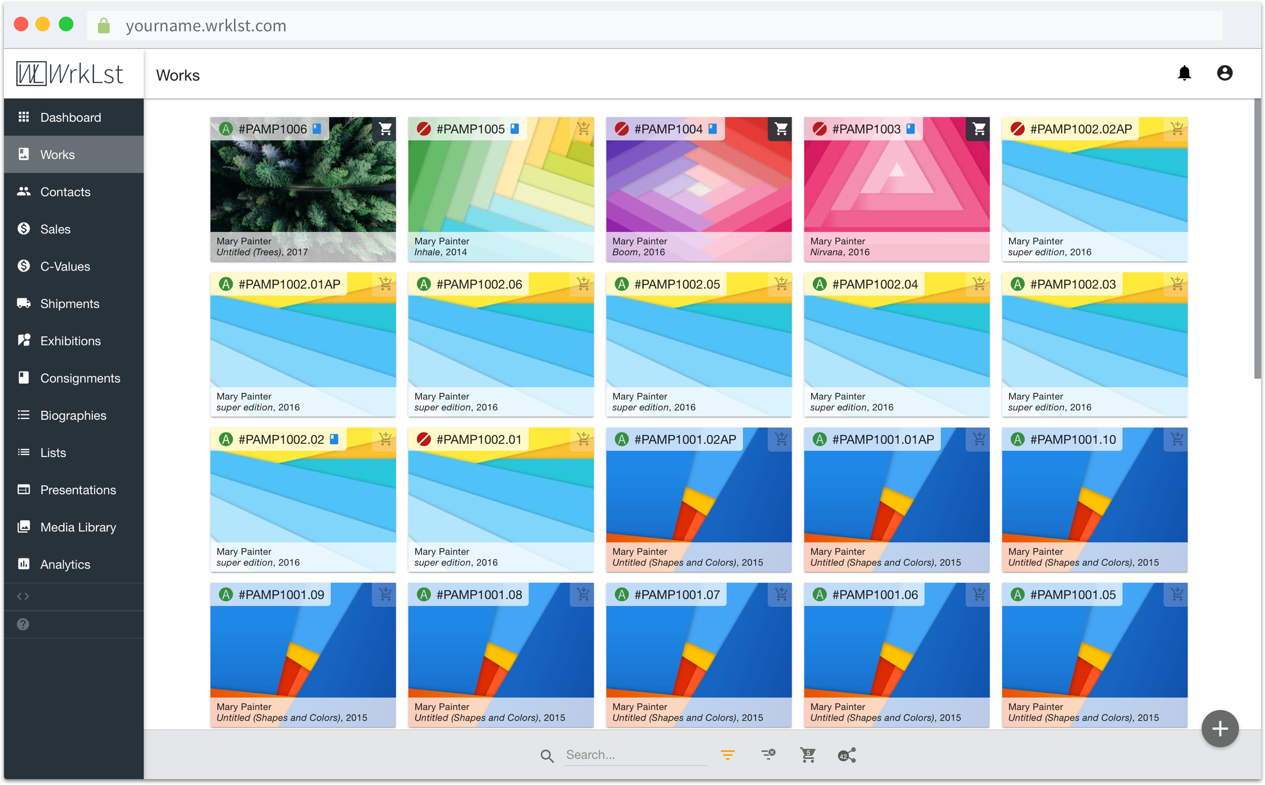Click red unavailable icon on #PAMP1005
The image size is (1265, 785).
coord(424,129)
